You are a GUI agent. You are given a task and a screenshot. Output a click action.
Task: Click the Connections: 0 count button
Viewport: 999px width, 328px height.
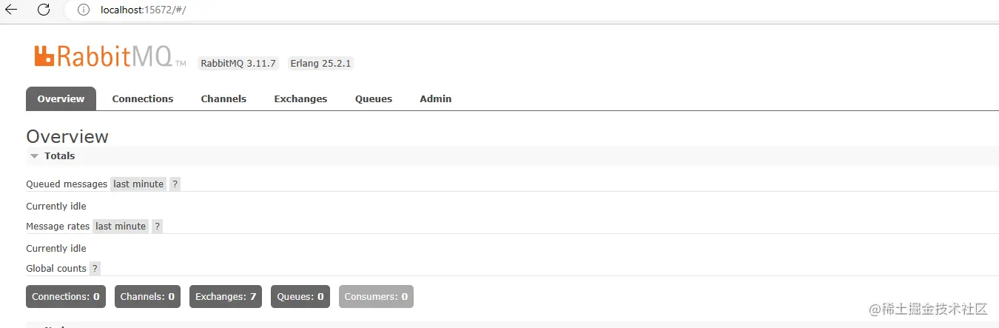click(66, 297)
